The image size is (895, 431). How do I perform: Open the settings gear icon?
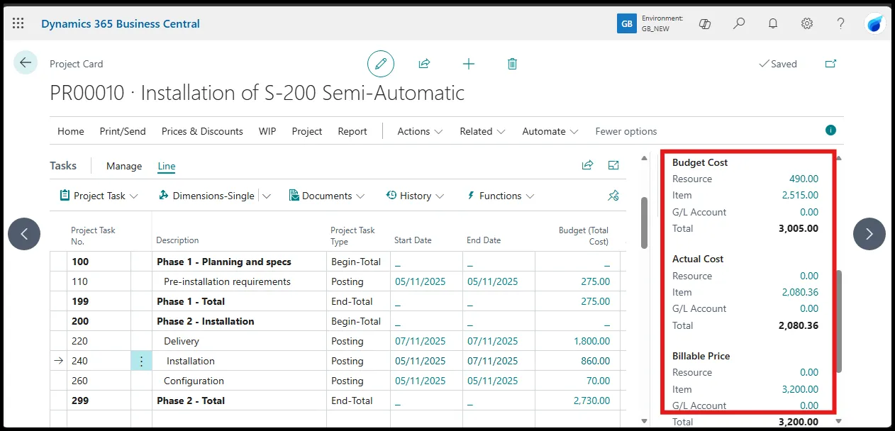pyautogui.click(x=807, y=23)
